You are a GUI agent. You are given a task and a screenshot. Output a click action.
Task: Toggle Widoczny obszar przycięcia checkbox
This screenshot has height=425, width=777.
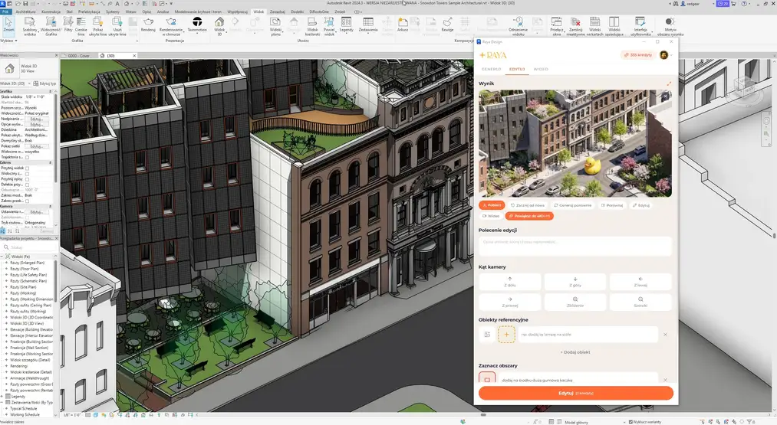click(28, 174)
